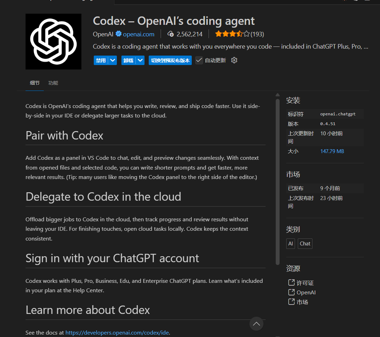Open the star rating reviews
This screenshot has width=380, height=337.
(232, 34)
